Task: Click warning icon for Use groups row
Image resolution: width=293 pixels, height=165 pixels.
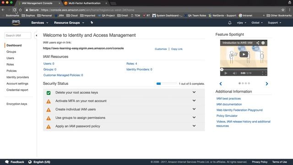Action: pos(49,118)
